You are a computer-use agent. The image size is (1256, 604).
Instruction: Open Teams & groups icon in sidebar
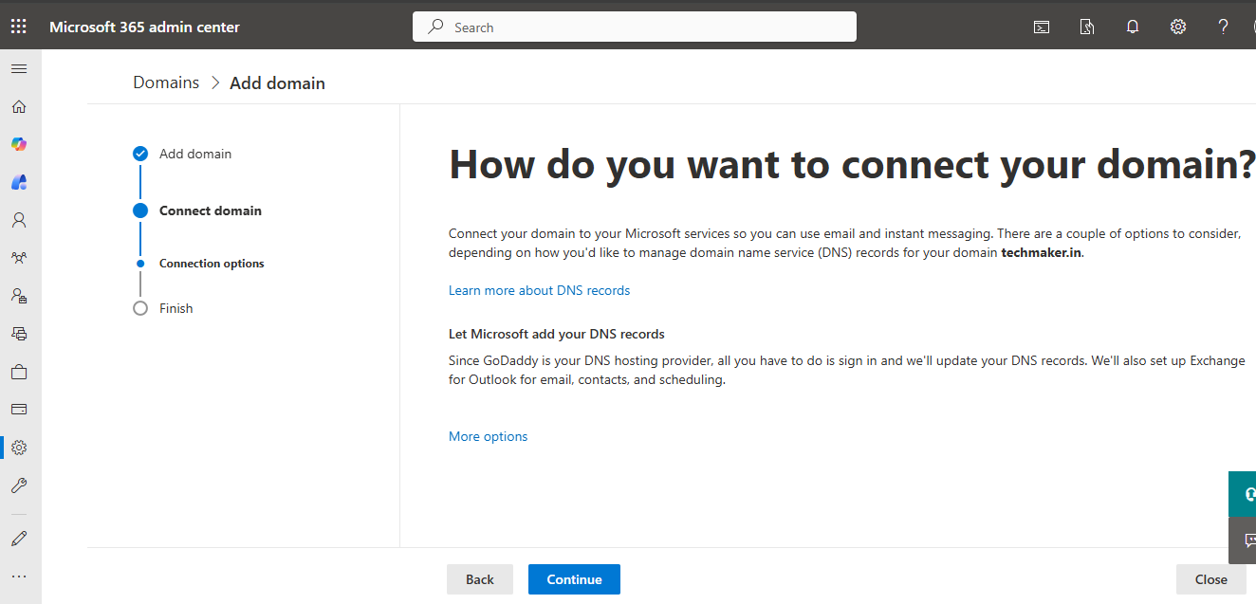19,258
